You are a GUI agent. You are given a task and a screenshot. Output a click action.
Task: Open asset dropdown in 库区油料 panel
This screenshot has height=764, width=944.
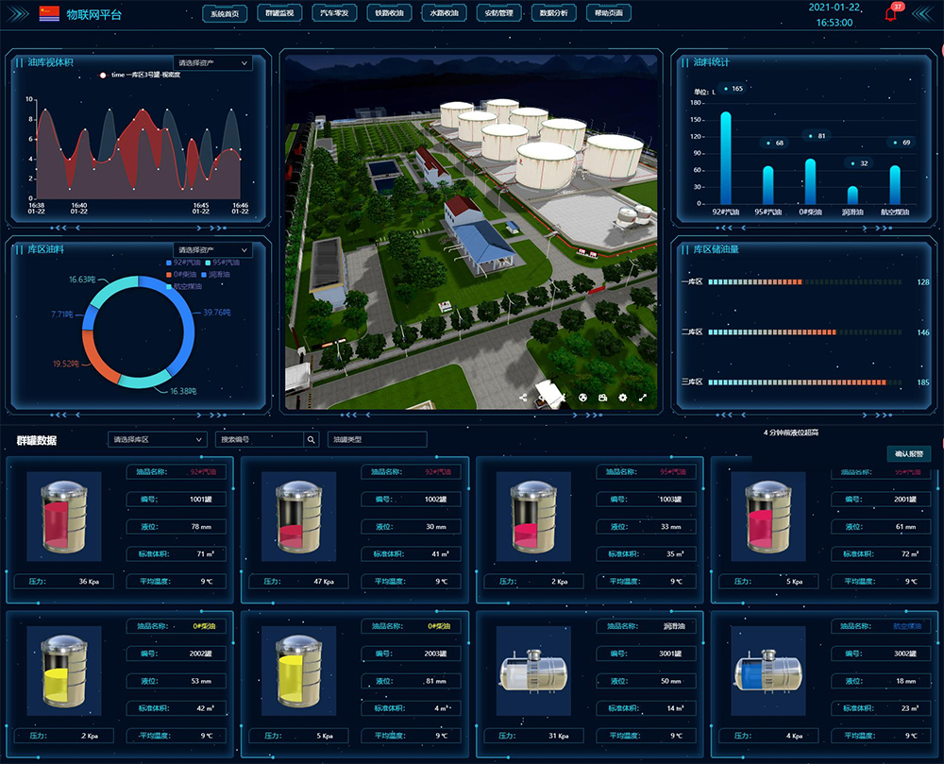coord(212,250)
